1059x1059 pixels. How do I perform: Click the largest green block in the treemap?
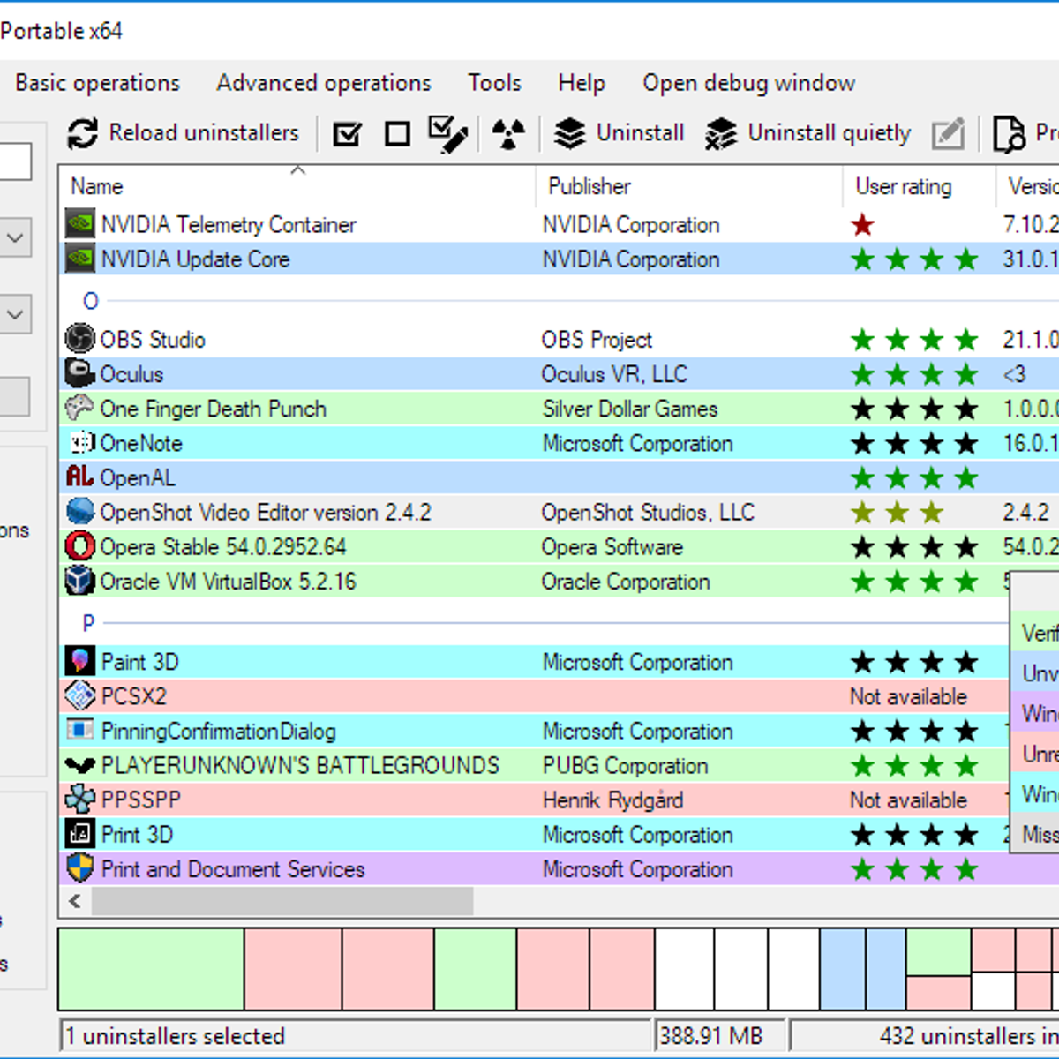coord(151,968)
